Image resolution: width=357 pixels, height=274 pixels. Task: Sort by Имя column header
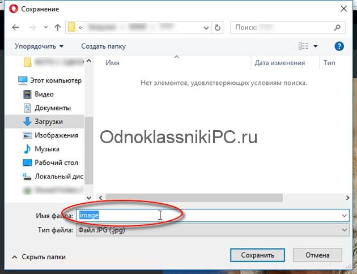click(112, 63)
